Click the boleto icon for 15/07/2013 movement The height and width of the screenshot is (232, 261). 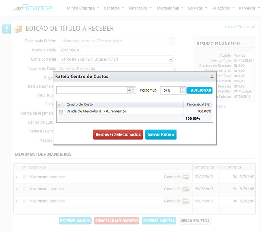[186, 177]
